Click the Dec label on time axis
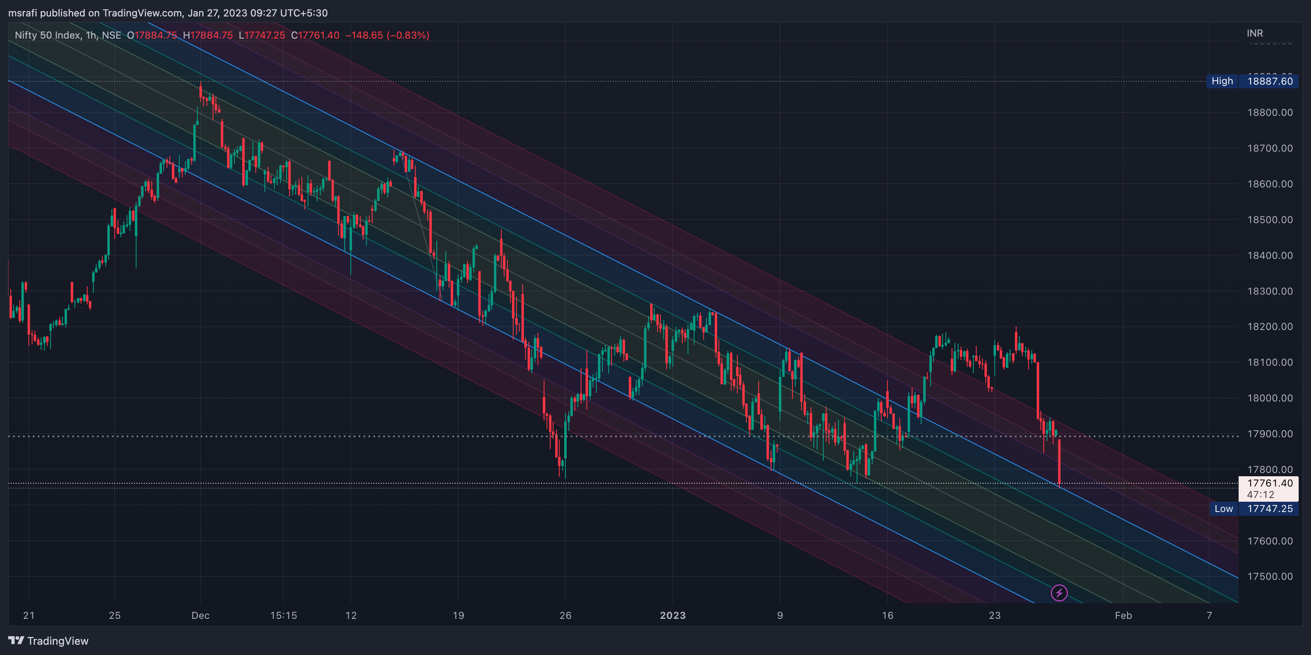1311x655 pixels. 200,615
